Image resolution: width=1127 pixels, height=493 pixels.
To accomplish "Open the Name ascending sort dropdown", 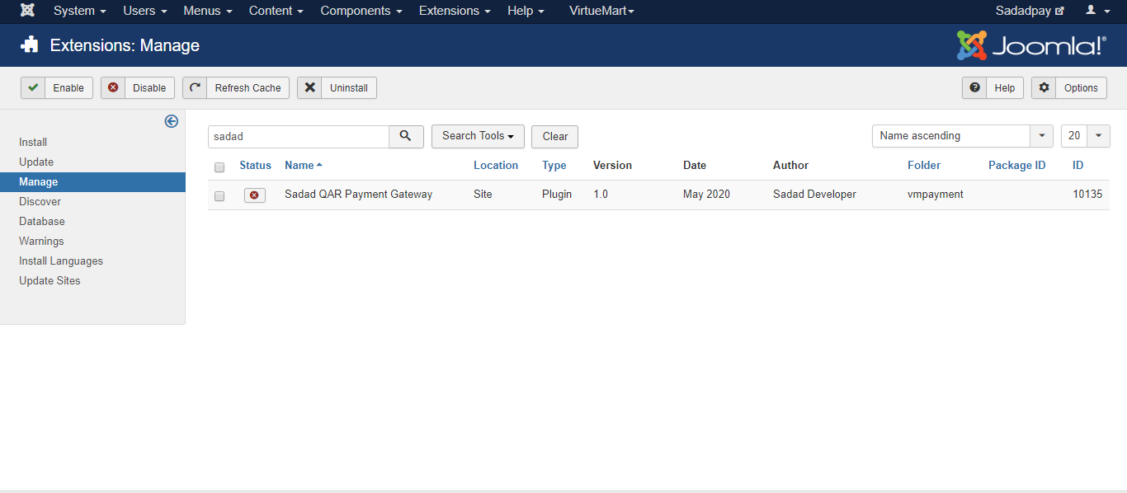I will [962, 136].
